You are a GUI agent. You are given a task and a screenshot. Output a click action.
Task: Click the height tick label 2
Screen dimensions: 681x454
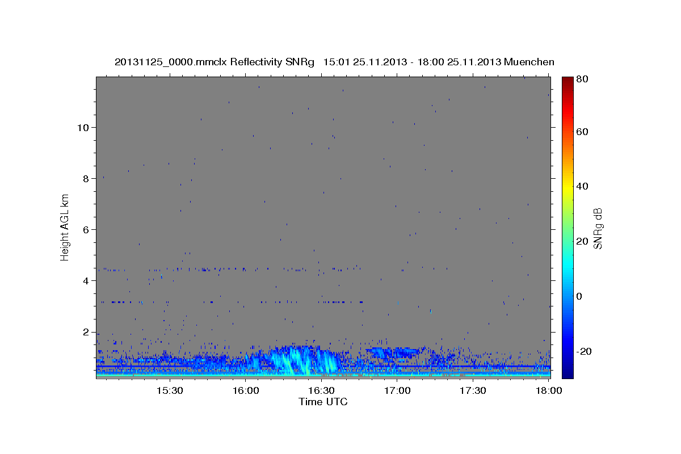point(86,332)
